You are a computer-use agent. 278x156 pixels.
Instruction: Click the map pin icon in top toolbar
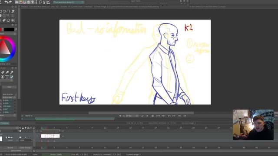click(33, 2)
